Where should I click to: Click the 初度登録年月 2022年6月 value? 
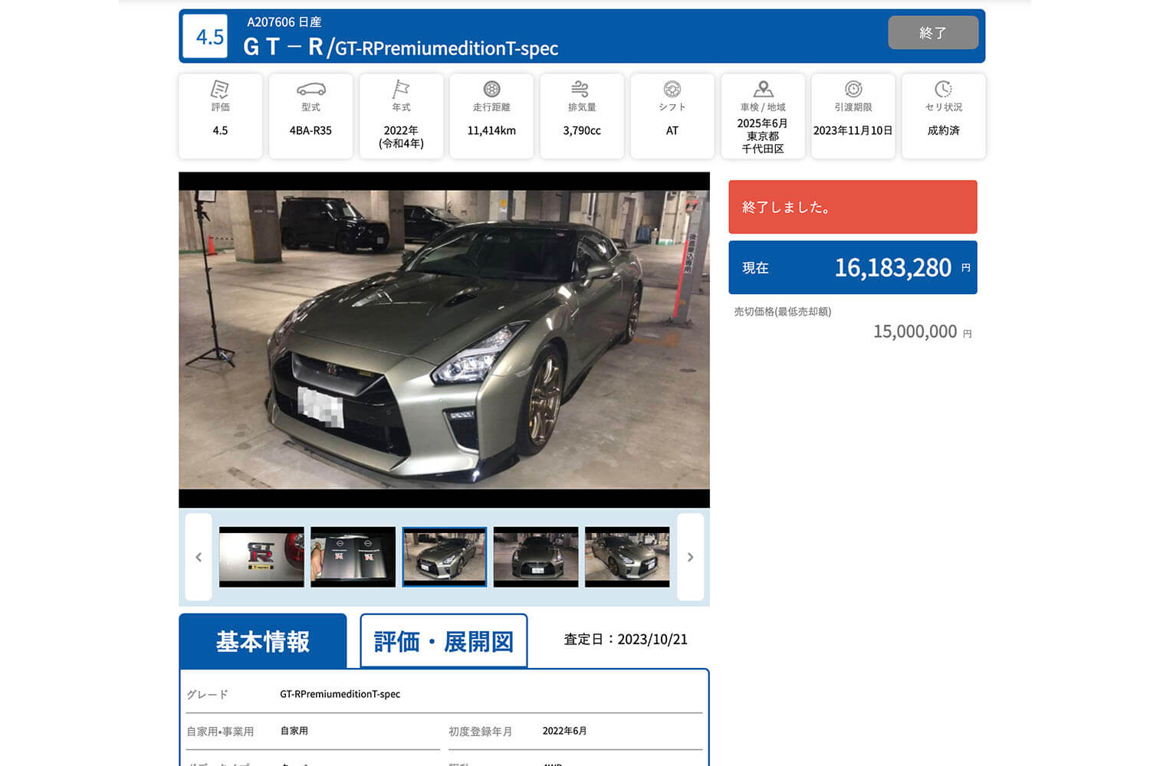[564, 731]
